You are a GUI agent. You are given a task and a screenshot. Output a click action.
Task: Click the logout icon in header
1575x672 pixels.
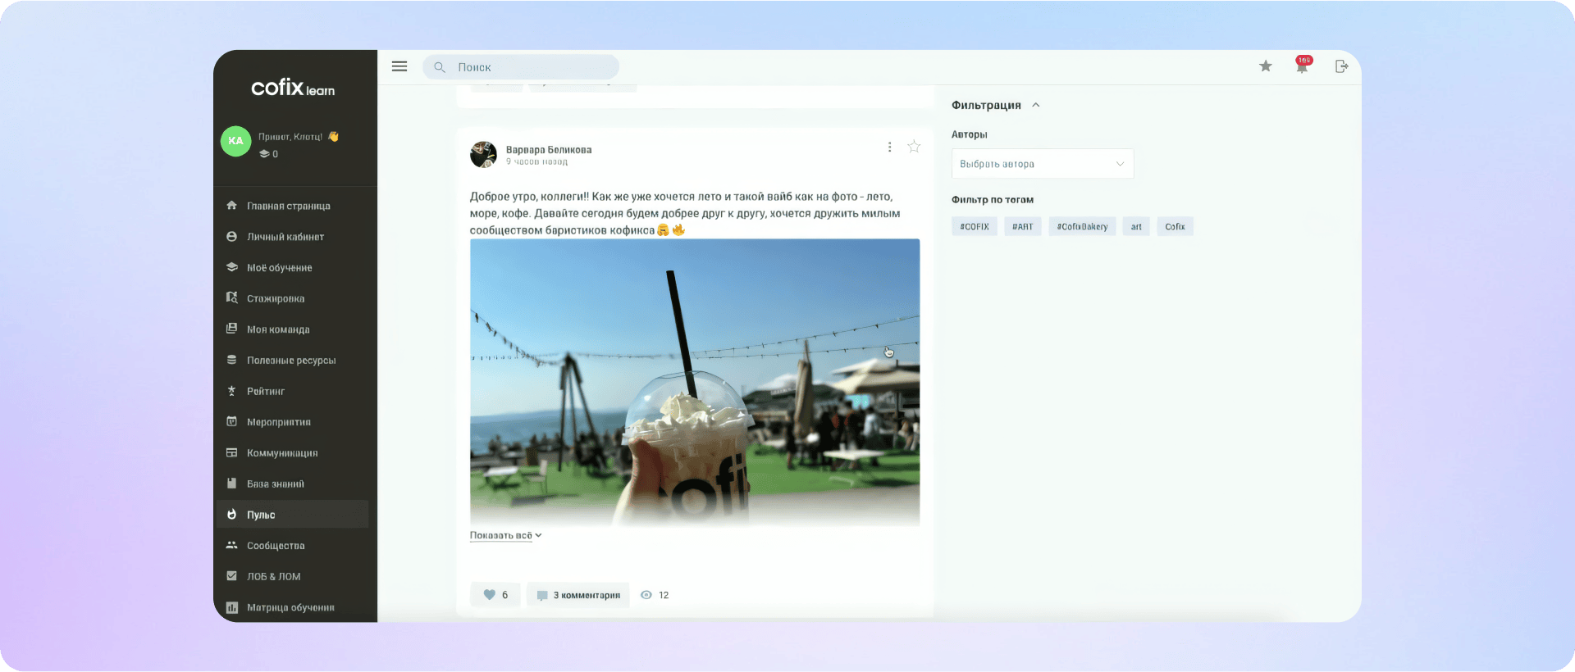[x=1341, y=66]
